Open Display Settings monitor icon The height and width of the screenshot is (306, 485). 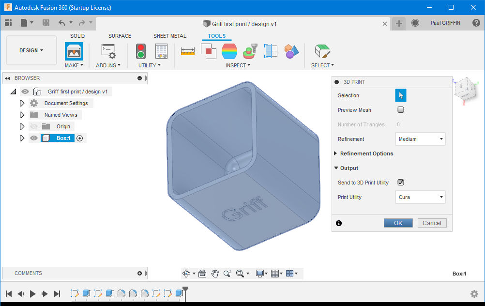coord(259,274)
